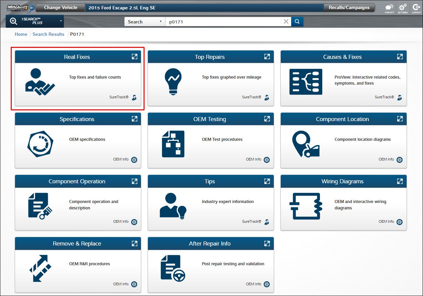Expand the Causes & Fixes card
This screenshot has height=296, width=423.
400,57
